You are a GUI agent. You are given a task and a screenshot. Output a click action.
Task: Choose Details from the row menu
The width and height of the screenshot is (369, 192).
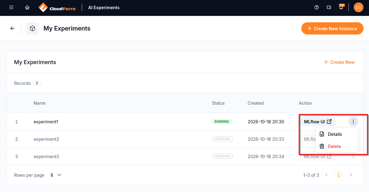point(337,134)
